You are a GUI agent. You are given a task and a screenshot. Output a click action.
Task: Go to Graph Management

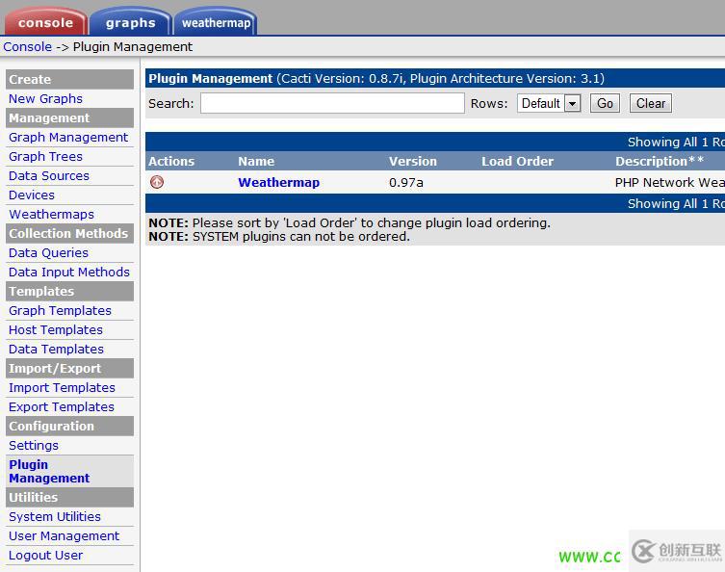68,138
